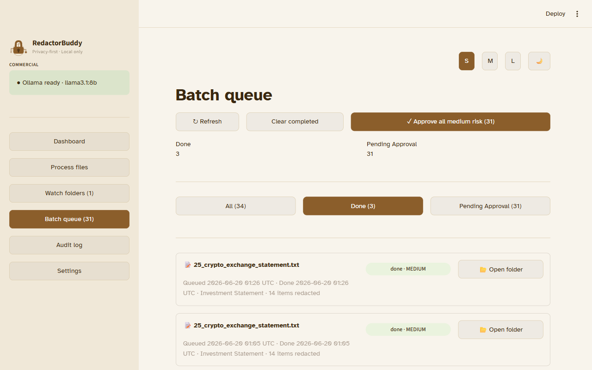Screen dimensions: 592x370
Task: Open the three-dot main menu
Action: pyautogui.click(x=577, y=14)
